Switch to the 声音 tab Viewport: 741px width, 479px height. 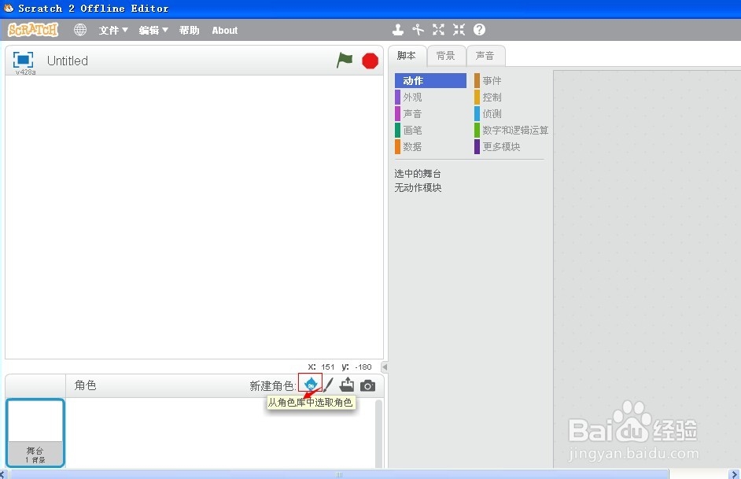click(x=485, y=56)
